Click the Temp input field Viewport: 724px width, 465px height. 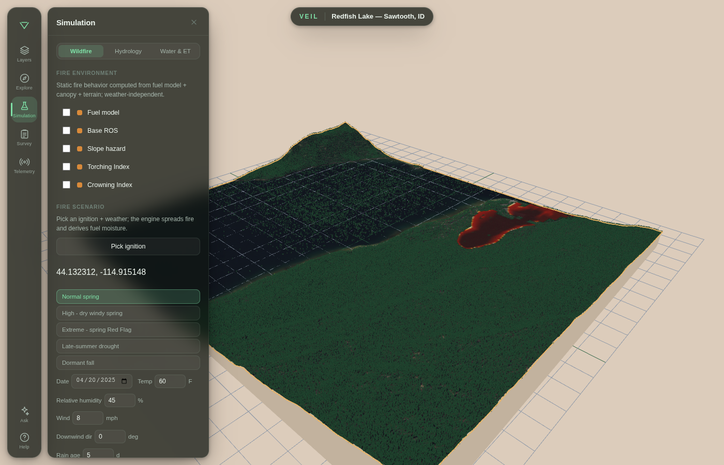(170, 381)
